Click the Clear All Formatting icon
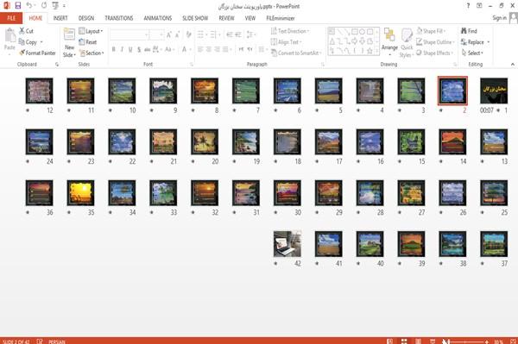 pos(188,34)
